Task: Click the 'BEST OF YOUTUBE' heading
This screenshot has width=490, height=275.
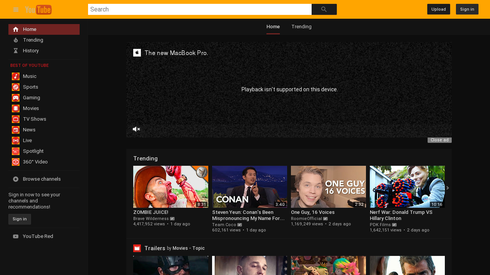Action: click(x=29, y=66)
